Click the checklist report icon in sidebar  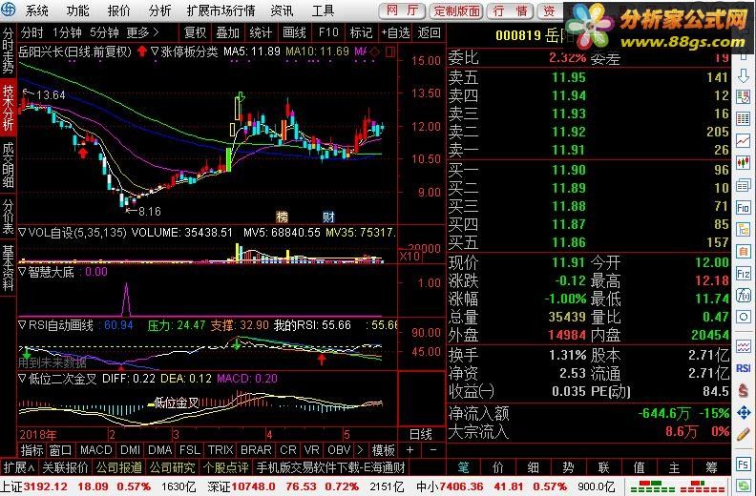click(x=743, y=97)
